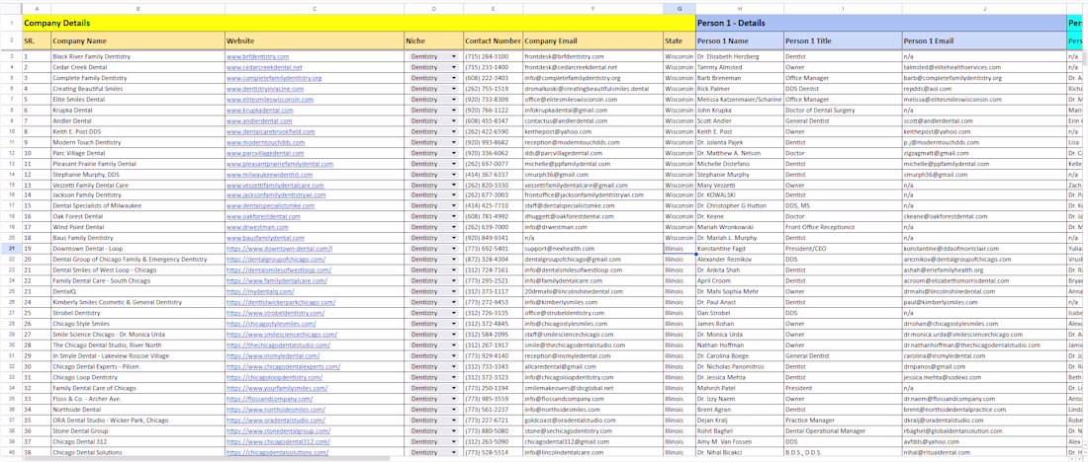Click the Mahesh Patel name cell
The image size is (1088, 462).
point(740,388)
